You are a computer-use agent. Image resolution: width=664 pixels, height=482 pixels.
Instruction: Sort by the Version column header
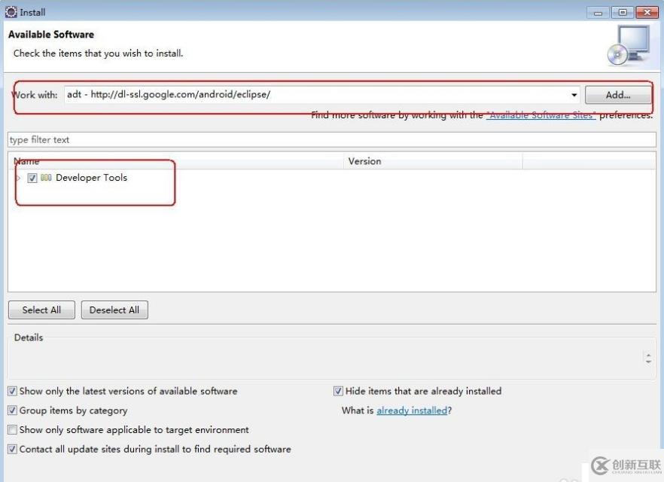pos(432,161)
